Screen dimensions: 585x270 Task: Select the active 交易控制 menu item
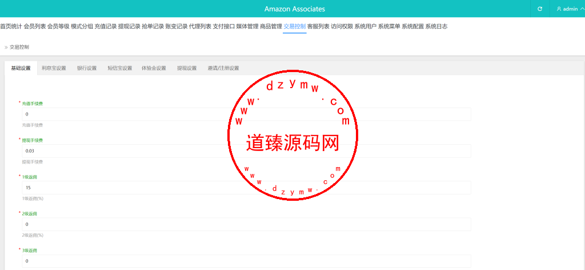[x=295, y=26]
